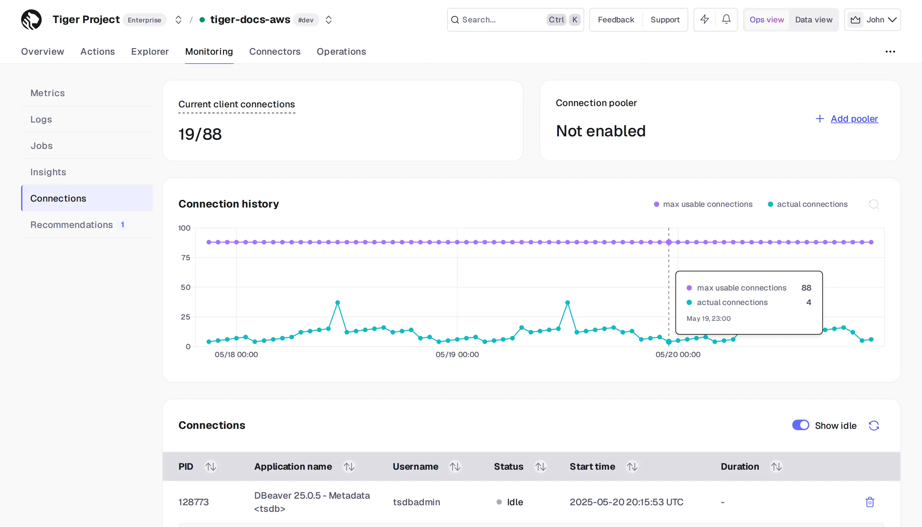This screenshot has height=527, width=922.
Task: Expand the Tiger Project switcher chevrons
Action: click(178, 19)
